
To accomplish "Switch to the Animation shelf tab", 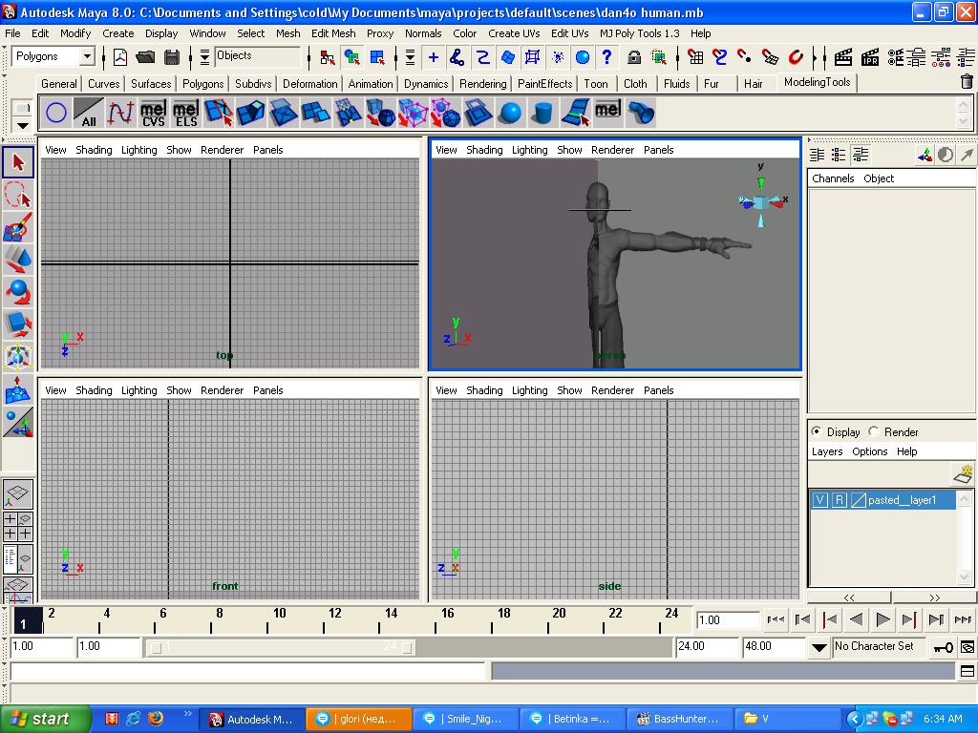I will click(371, 84).
